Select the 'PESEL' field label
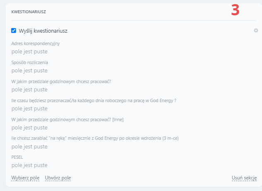262x191 pixels. click(18, 157)
